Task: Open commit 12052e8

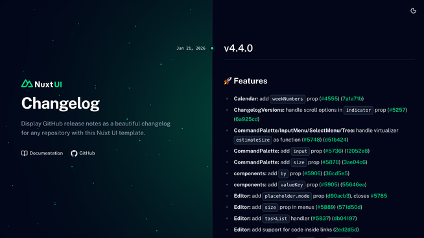Action: [x=357, y=151]
